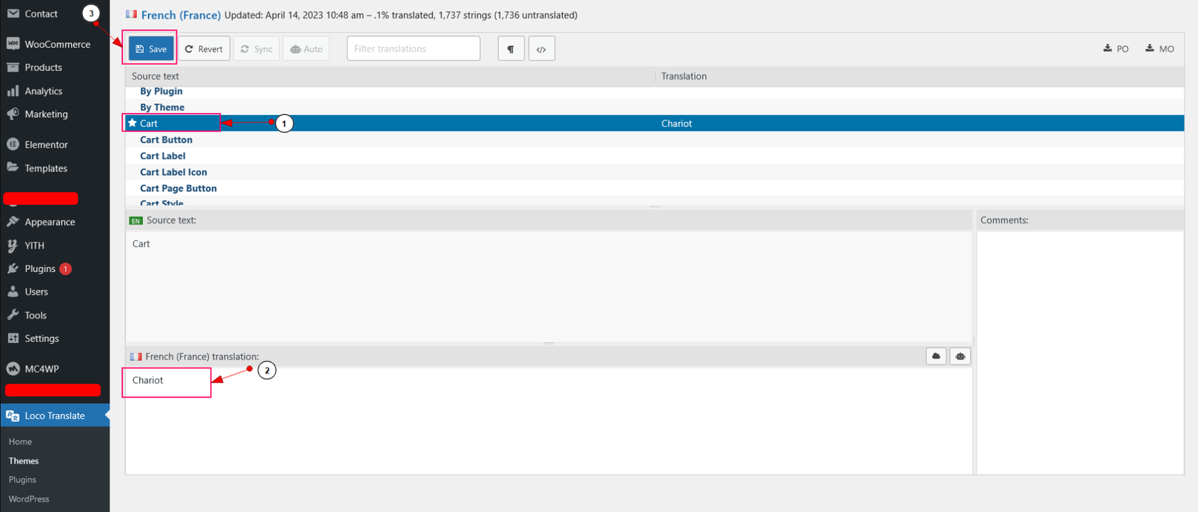Screen dimensions: 1198x512
Task: Click the cloud suggest icon in translation panel
Action: [936, 357]
